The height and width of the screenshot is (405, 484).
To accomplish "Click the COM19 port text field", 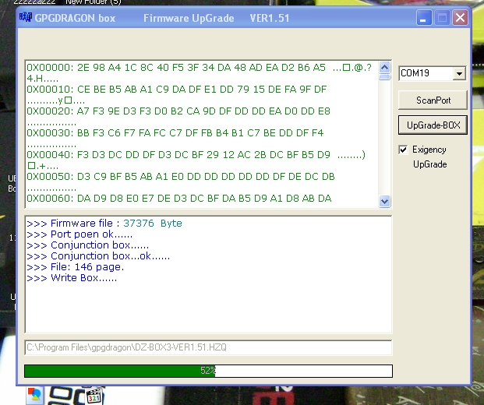I will [x=426, y=73].
